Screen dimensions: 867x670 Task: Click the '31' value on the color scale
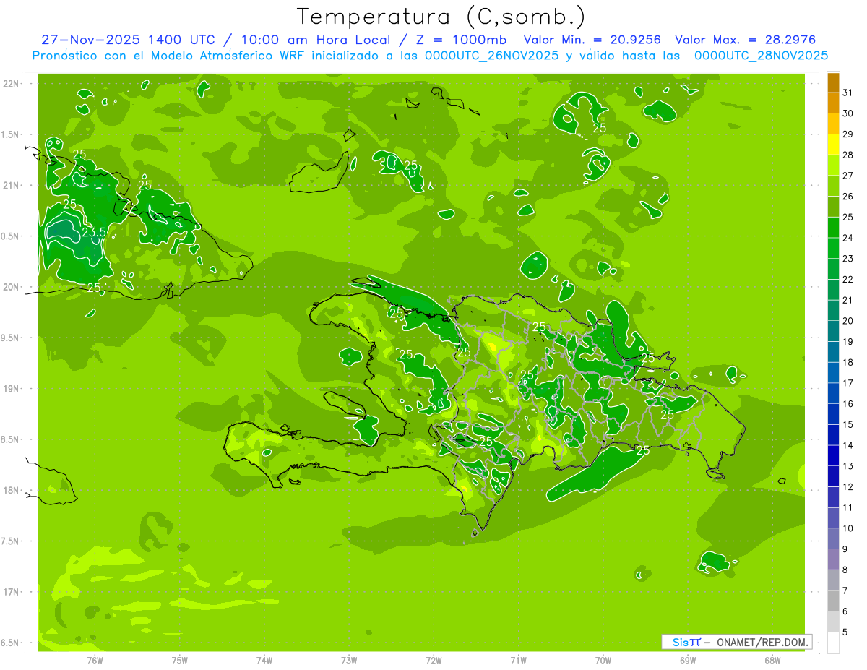click(x=848, y=93)
